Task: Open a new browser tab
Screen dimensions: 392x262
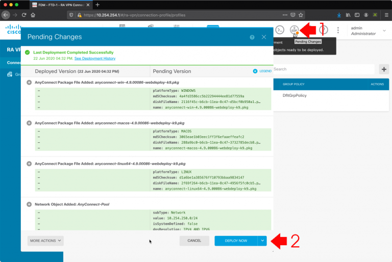Action: click(x=97, y=5)
